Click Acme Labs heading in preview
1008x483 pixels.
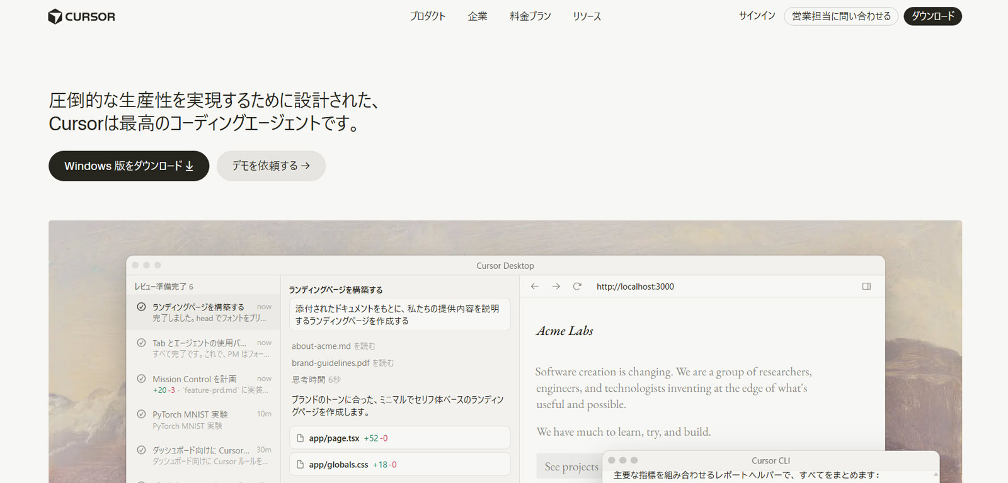point(564,331)
